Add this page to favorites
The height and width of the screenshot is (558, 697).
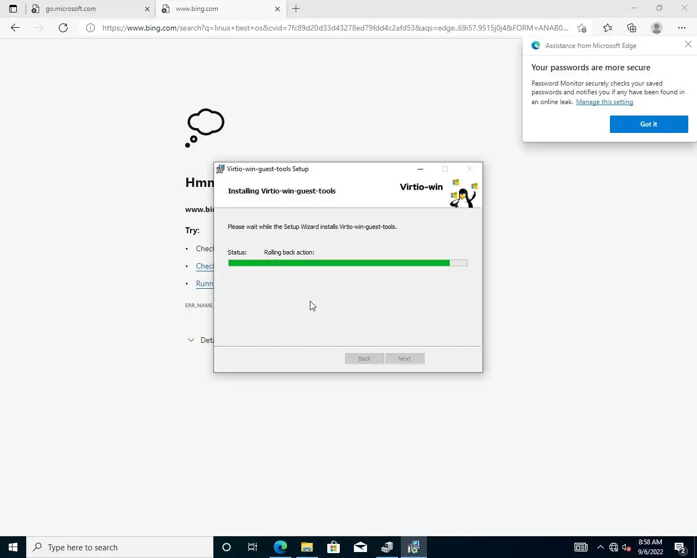[582, 28]
